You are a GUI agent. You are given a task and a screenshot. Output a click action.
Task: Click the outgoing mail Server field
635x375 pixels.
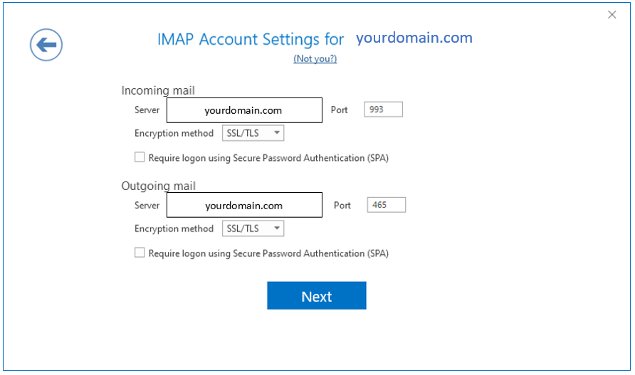click(245, 206)
